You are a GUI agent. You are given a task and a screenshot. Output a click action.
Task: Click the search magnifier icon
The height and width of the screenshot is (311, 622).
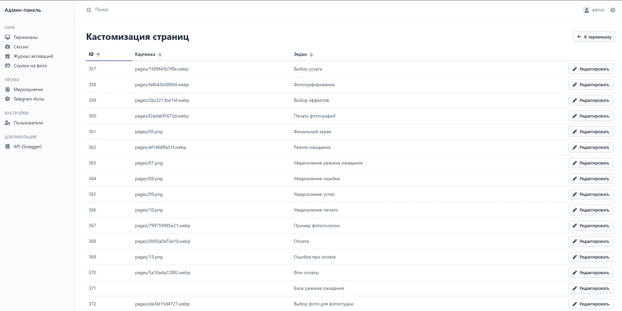coord(89,10)
